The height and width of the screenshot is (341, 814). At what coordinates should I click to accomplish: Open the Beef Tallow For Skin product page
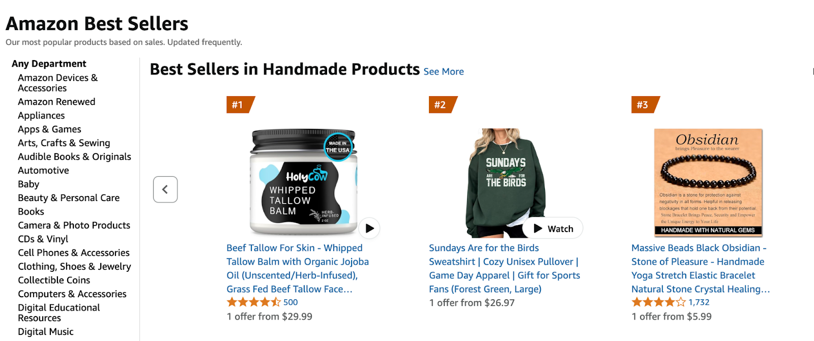click(298, 268)
